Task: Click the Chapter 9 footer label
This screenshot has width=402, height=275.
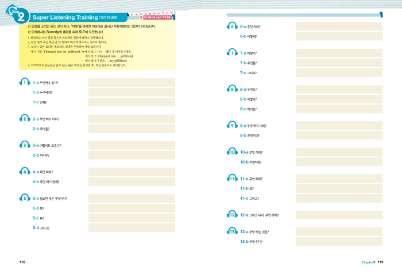Action: coord(368,262)
